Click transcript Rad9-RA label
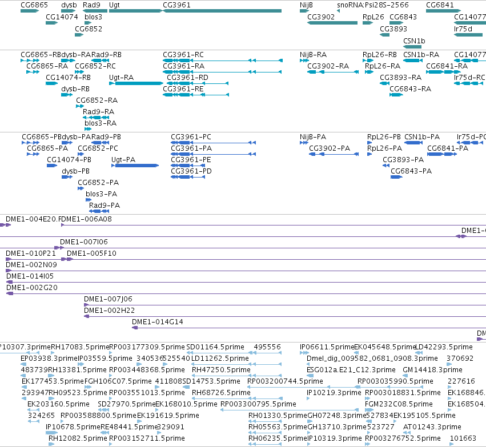 [x=99, y=111]
